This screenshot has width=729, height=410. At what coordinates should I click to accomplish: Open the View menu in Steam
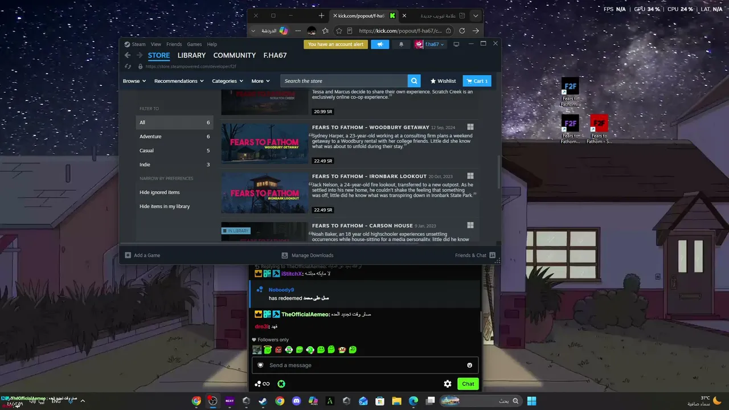[156, 44]
